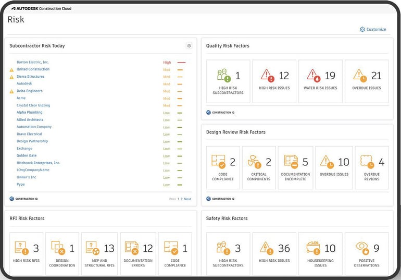Click the Critical Components fan icon
The height and width of the screenshot is (280, 401).
(x=254, y=162)
